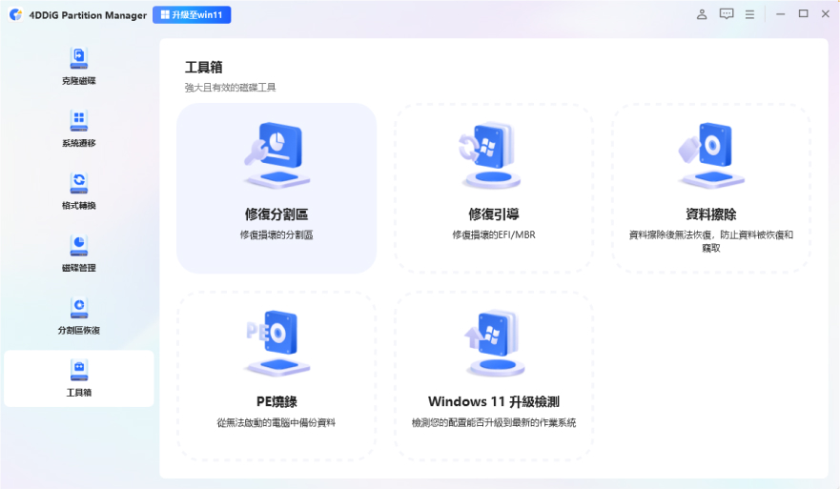Click the 資料擦除 title text
Image resolution: width=840 pixels, height=489 pixels.
click(x=711, y=214)
